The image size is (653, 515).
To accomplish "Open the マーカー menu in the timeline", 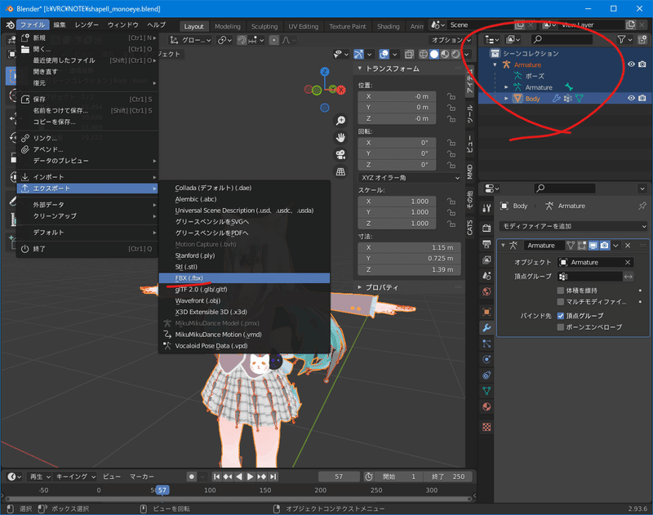I will point(141,477).
